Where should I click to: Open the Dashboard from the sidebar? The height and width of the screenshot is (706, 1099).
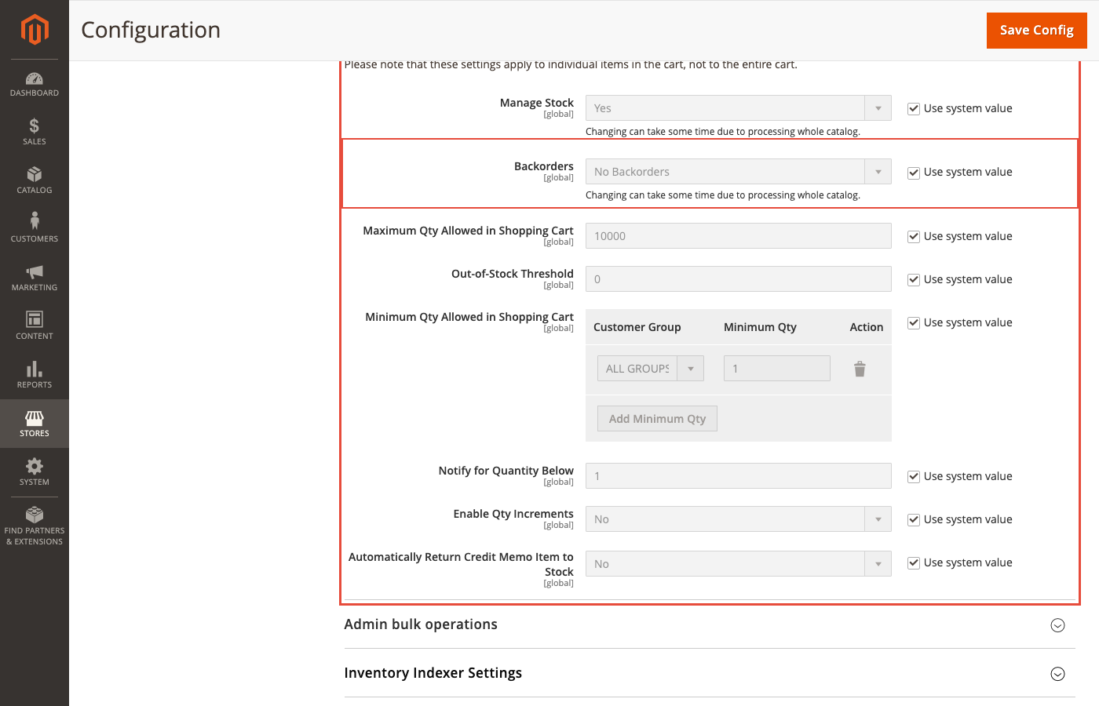point(34,84)
